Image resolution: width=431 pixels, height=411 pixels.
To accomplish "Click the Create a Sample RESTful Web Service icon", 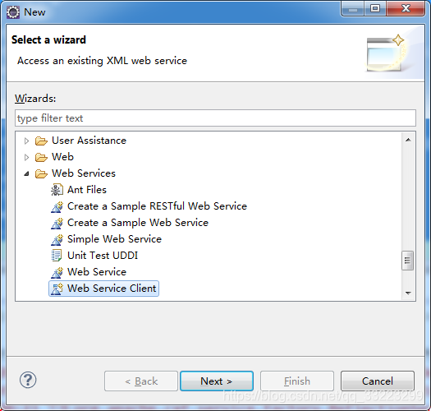I will 57,206.
